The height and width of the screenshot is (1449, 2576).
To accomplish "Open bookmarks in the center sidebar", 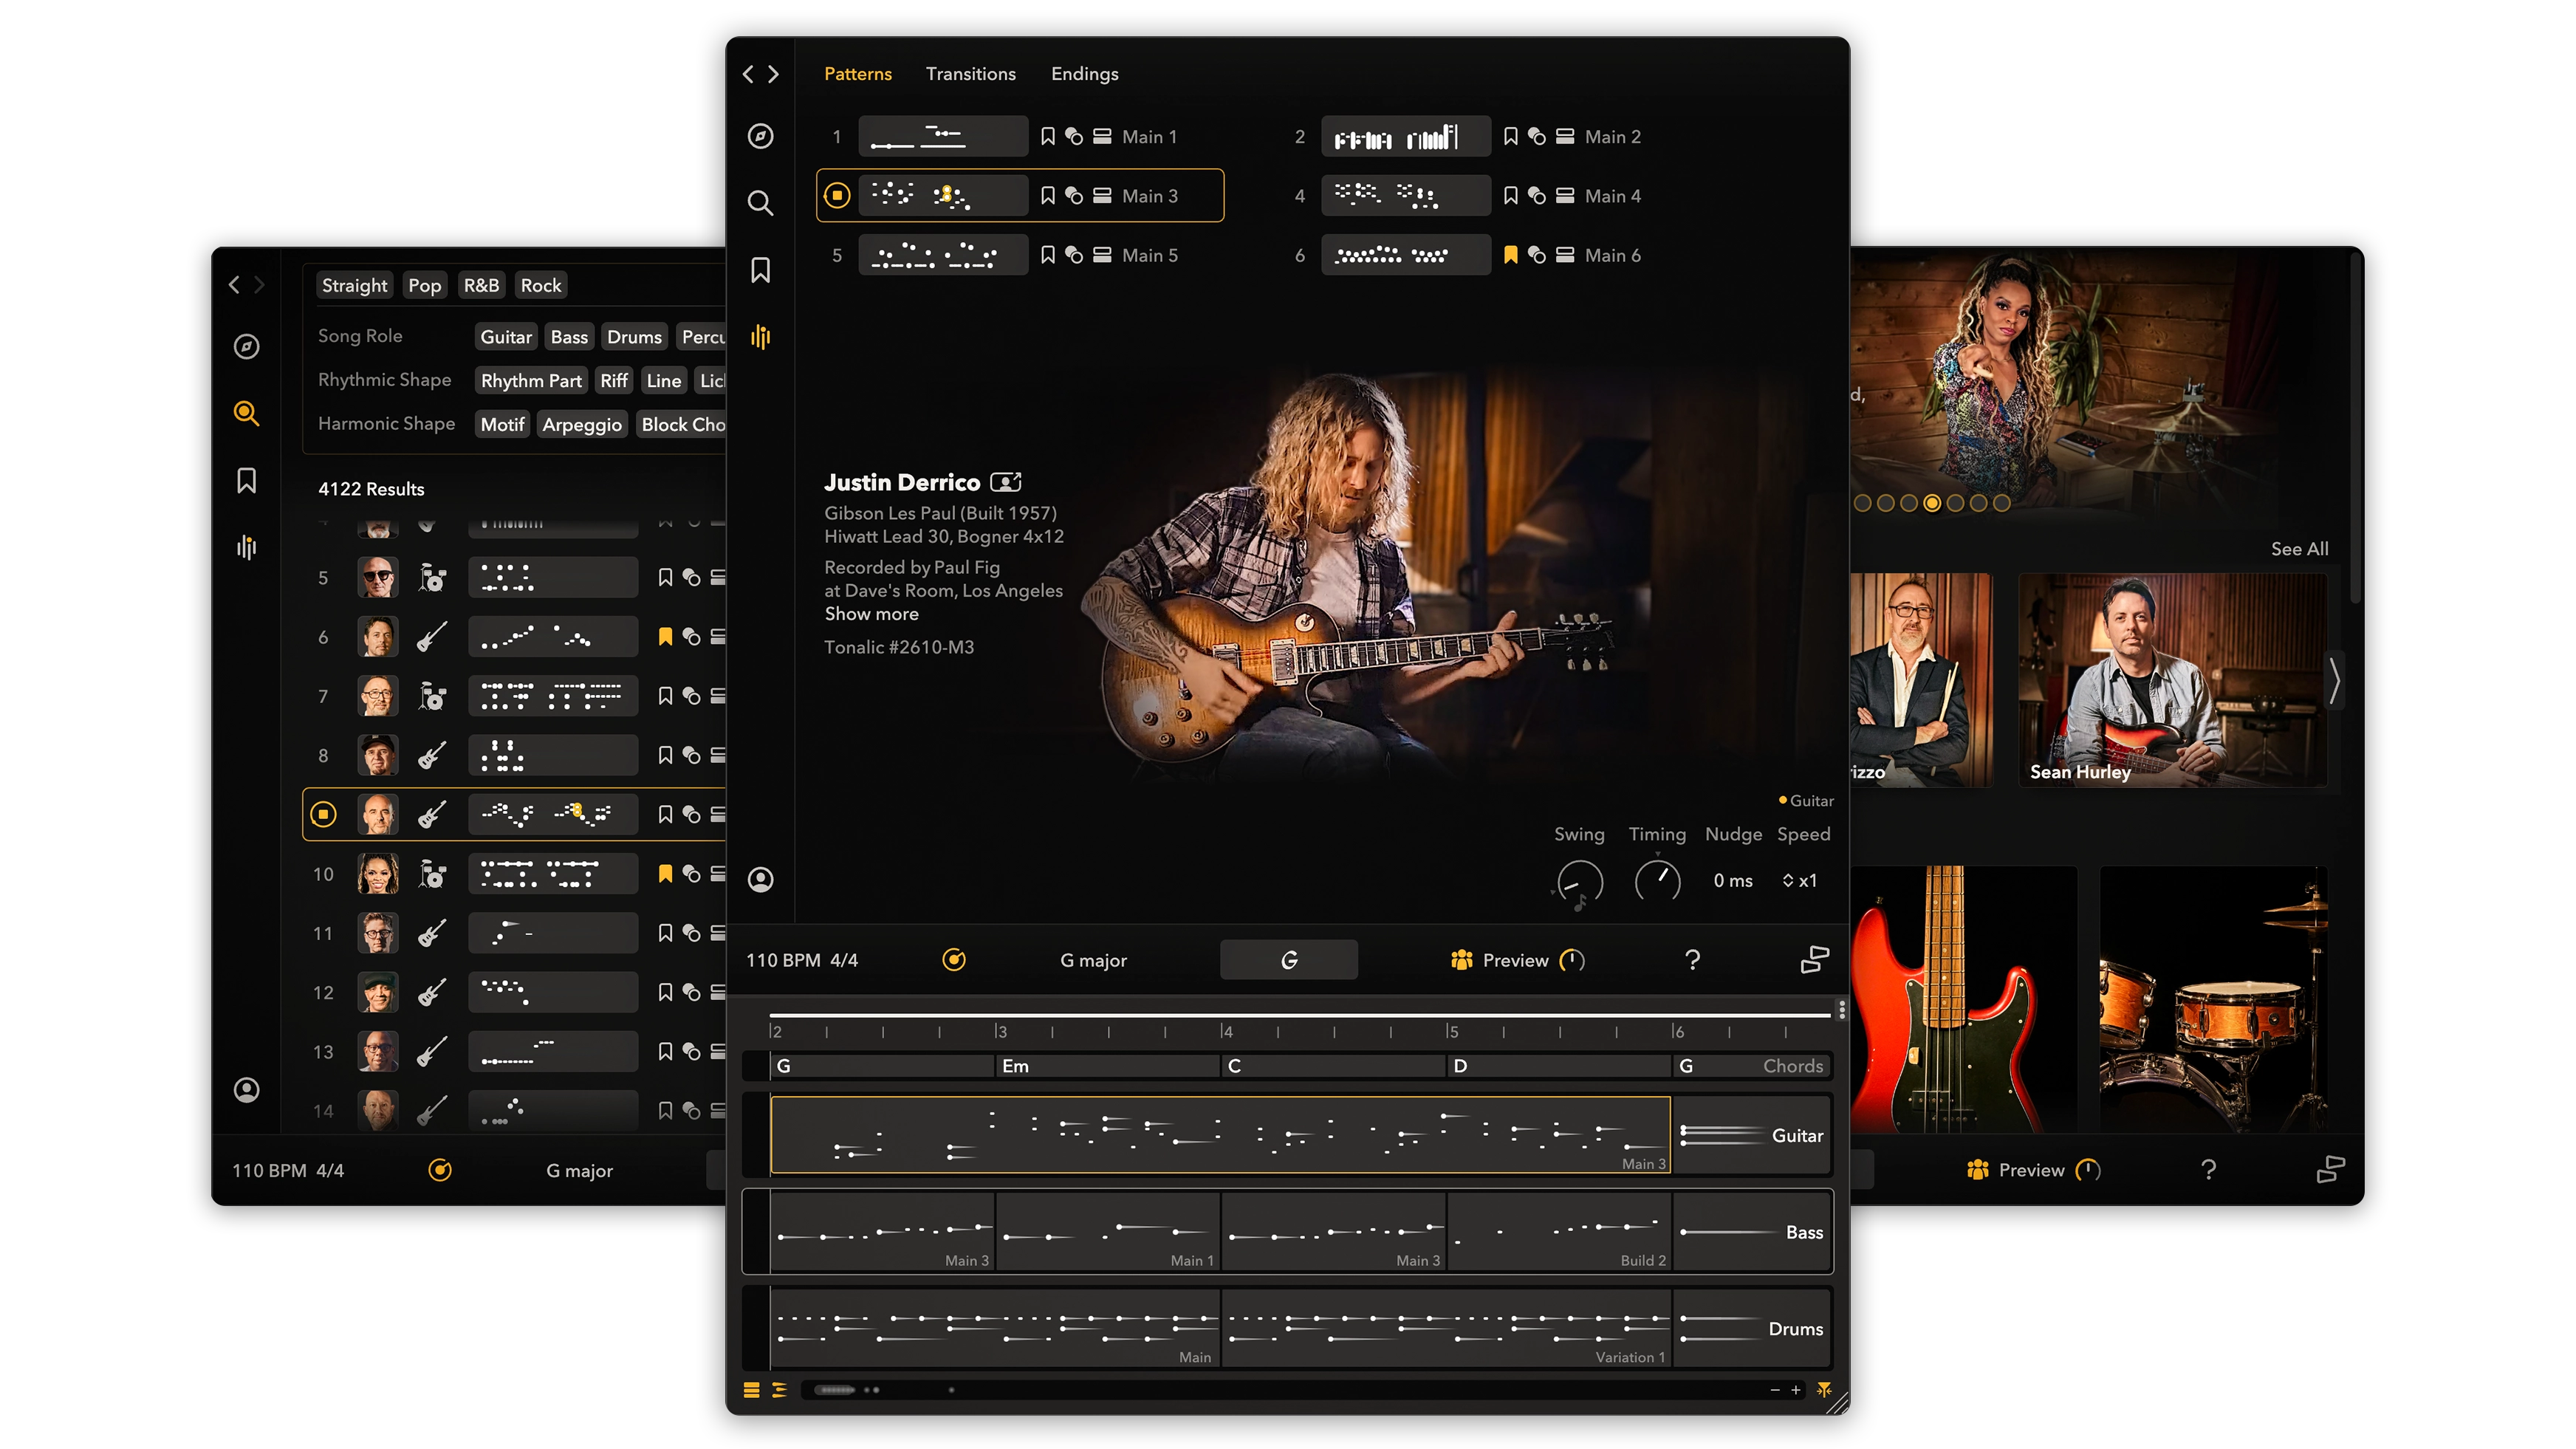I will (x=760, y=270).
